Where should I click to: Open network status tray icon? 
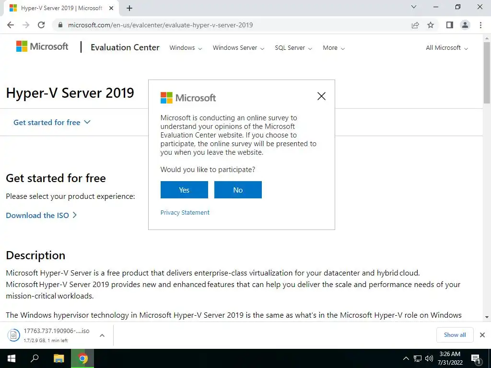click(x=418, y=358)
